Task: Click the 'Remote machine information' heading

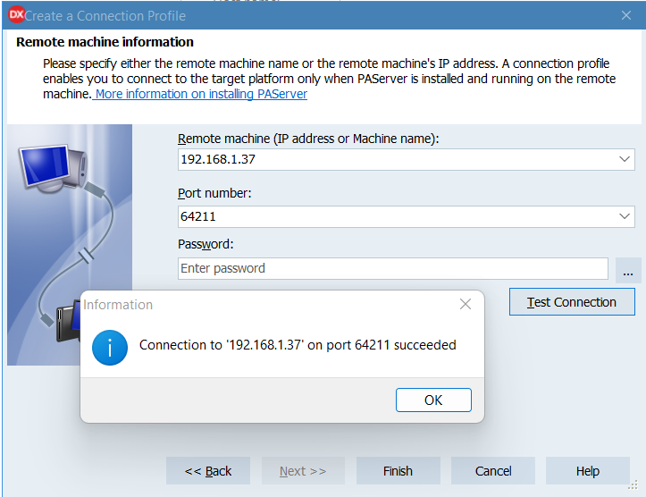Action: [x=105, y=42]
